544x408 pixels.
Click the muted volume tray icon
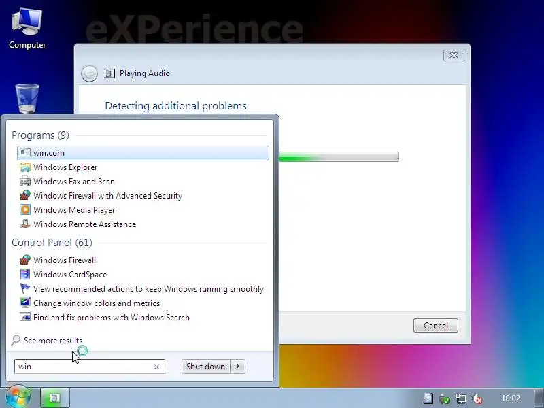click(x=477, y=398)
